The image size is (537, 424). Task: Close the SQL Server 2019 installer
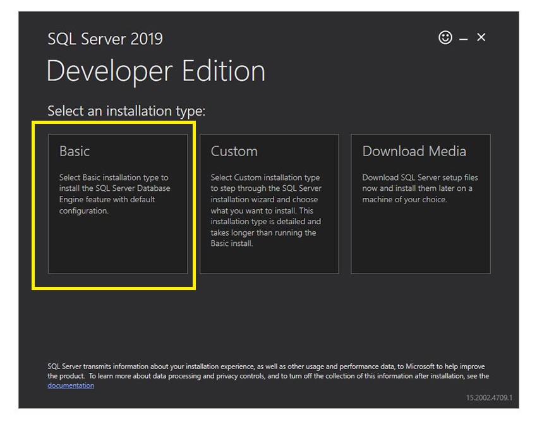pyautogui.click(x=481, y=37)
